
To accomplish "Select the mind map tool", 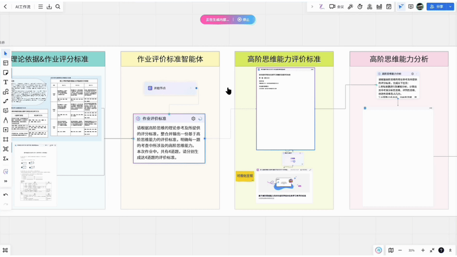I will [x=6, y=149].
